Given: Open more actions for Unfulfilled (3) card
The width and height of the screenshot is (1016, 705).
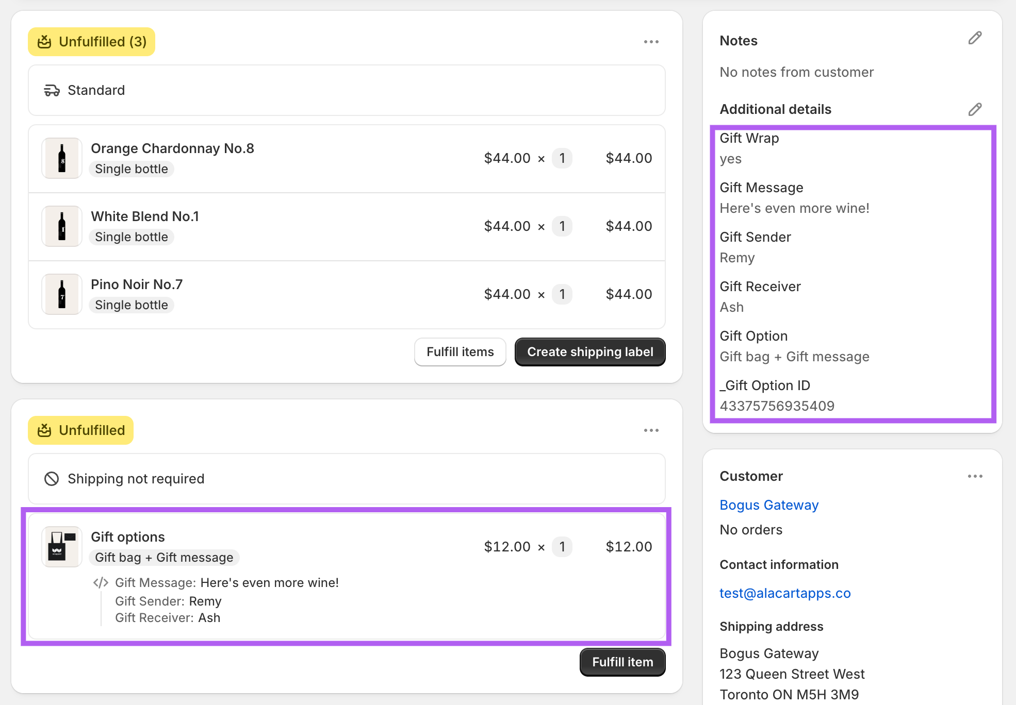Looking at the screenshot, I should (x=651, y=42).
